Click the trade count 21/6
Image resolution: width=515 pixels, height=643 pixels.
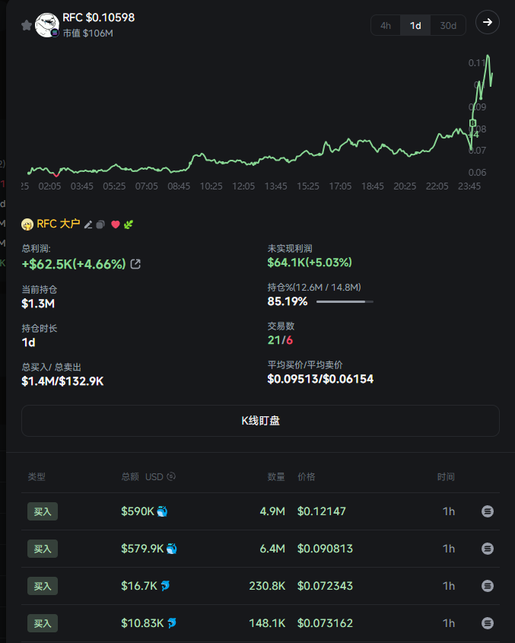(280, 340)
